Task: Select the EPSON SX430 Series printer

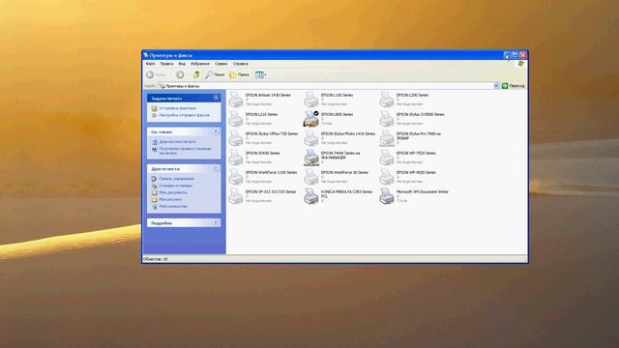Action: [254, 158]
